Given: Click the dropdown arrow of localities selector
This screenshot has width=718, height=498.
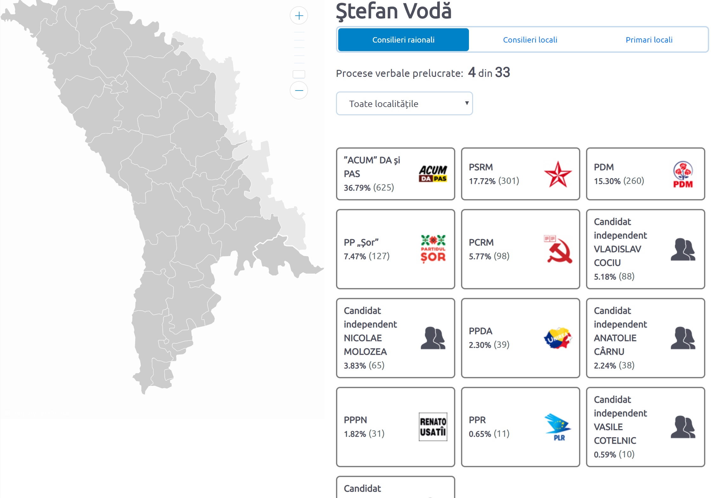Looking at the screenshot, I should pos(466,103).
